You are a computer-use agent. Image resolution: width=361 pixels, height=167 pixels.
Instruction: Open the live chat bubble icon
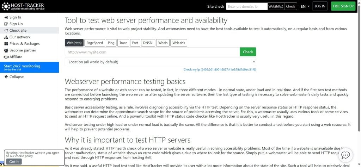[345, 155]
